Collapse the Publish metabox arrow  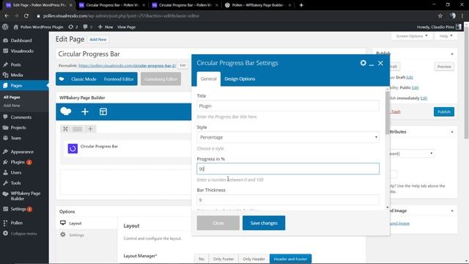[x=452, y=54]
